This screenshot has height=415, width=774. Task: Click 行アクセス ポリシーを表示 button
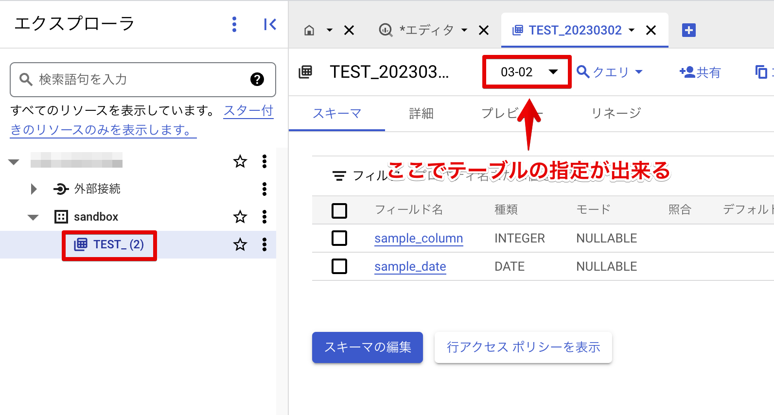pyautogui.click(x=523, y=347)
